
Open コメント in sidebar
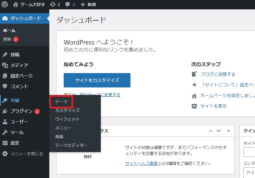coord(19,87)
